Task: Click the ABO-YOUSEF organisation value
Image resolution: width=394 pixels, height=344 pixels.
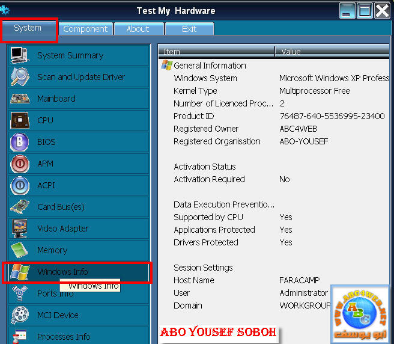Action: pos(304,141)
